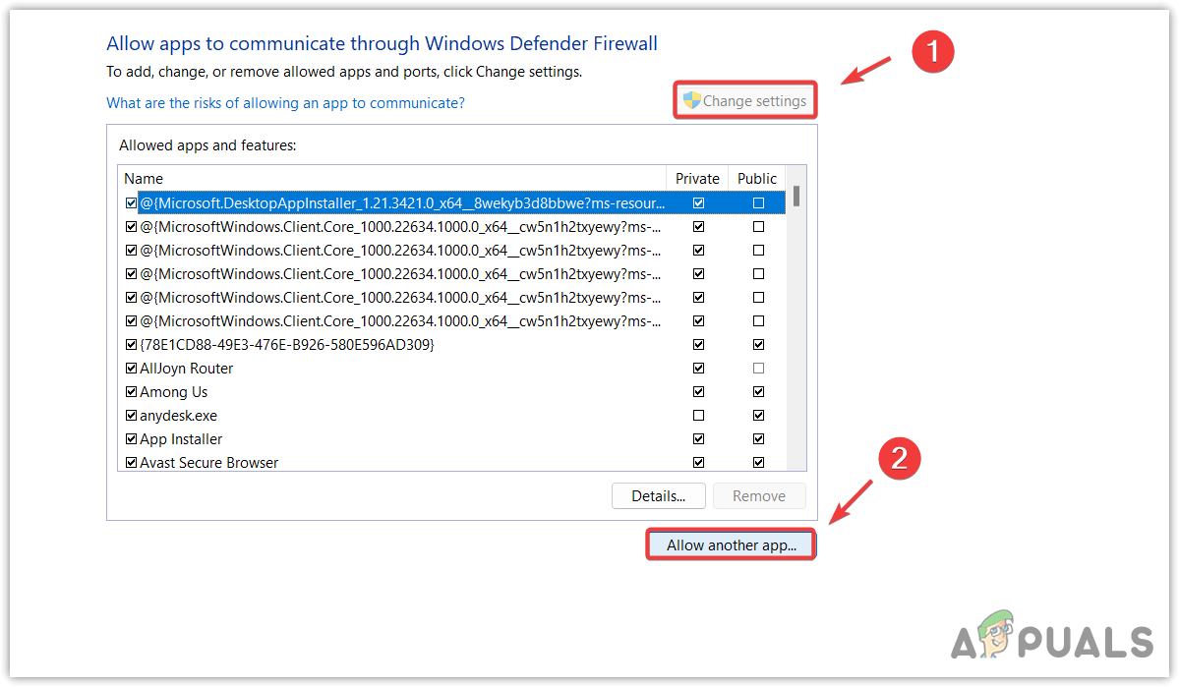
Task: Select the Avast Secure Browser row text
Action: point(209,462)
